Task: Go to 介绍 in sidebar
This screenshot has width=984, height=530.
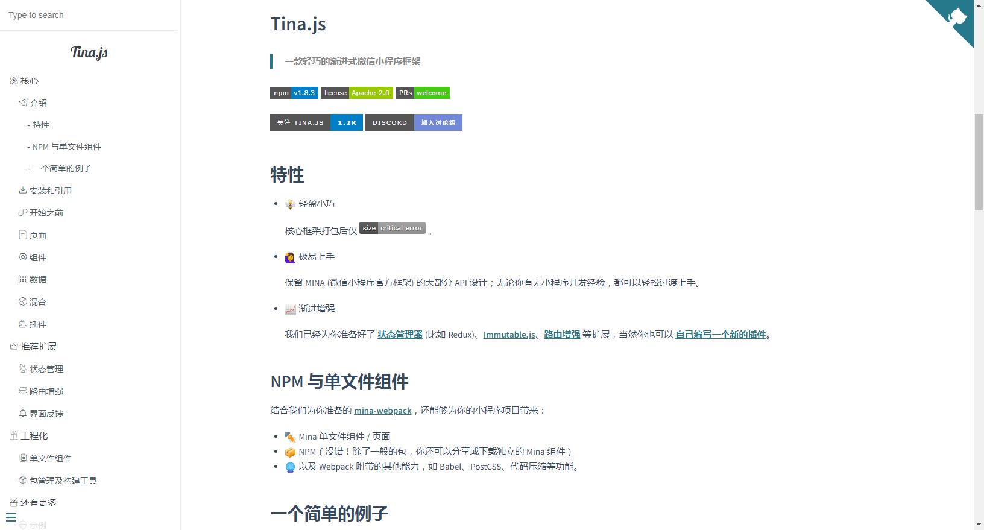Action: point(38,103)
